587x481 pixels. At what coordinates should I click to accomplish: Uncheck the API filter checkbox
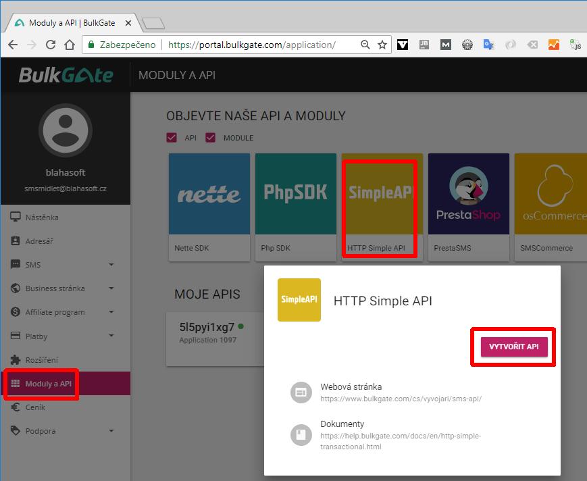tap(172, 138)
